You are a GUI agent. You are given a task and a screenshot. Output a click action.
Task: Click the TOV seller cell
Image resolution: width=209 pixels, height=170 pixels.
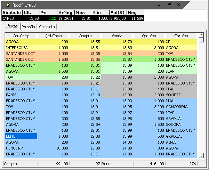pos(181,54)
